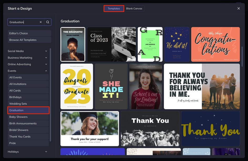Open Editor's Choice templates

click(29, 33)
